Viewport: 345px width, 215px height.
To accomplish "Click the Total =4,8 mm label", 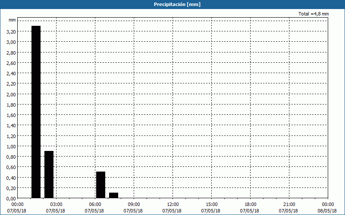I will (x=314, y=14).
